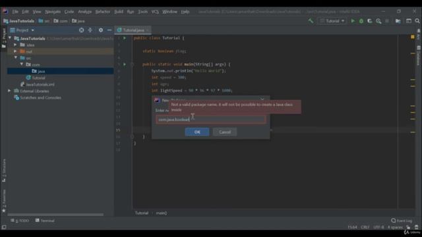Open the Refactor menu

(x=103, y=12)
